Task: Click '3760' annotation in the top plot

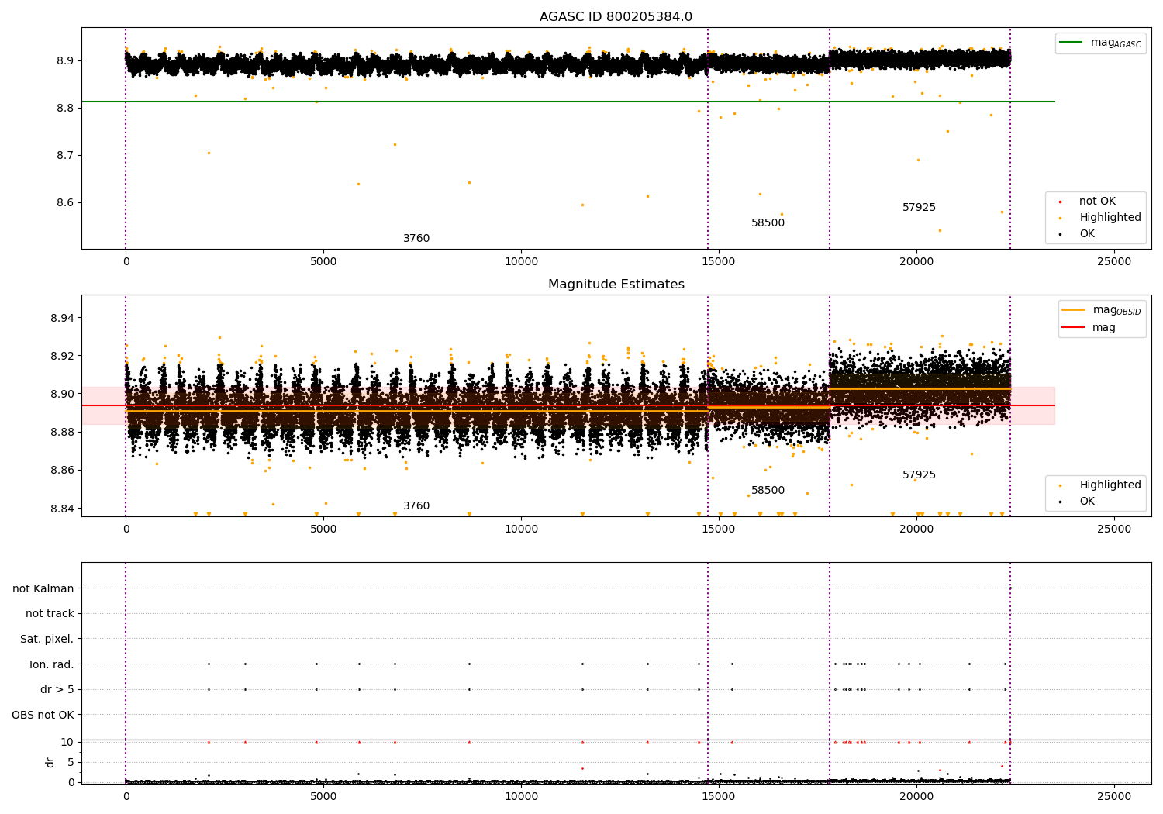Action: tap(416, 239)
